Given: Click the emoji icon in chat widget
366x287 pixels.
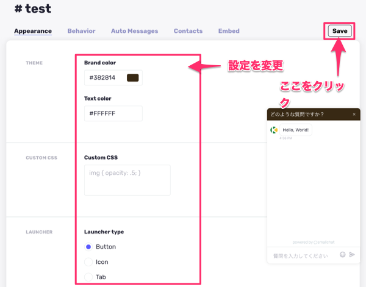Looking at the screenshot, I should pyautogui.click(x=342, y=255).
